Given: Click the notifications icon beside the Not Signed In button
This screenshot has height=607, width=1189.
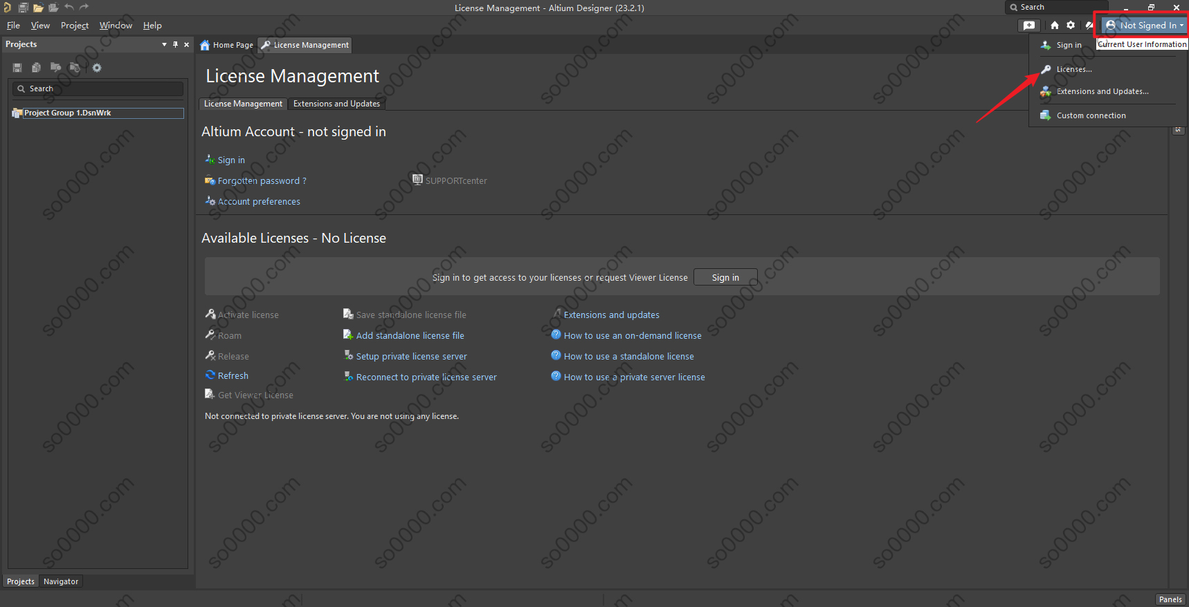Looking at the screenshot, I should (x=1089, y=25).
